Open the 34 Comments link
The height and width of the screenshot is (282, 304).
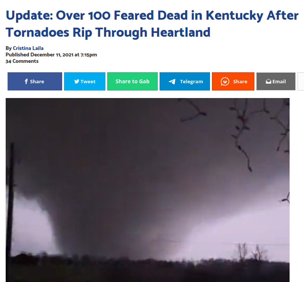point(22,61)
